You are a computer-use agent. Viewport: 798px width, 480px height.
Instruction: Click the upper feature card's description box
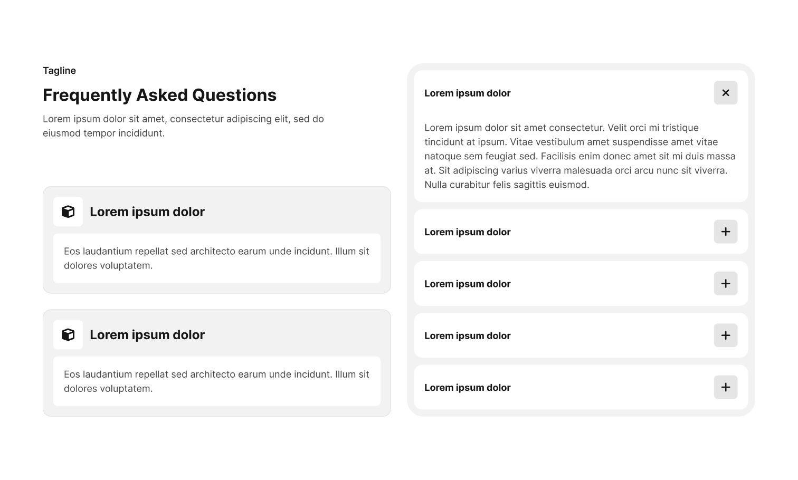coord(216,258)
